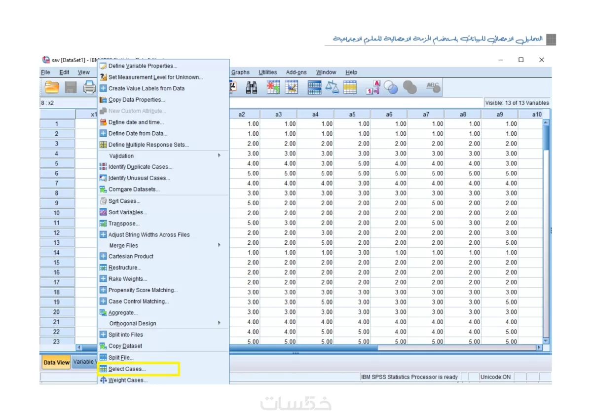Image resolution: width=592 pixels, height=419 pixels.
Task: Expand the Validation submenu
Action: [148, 155]
